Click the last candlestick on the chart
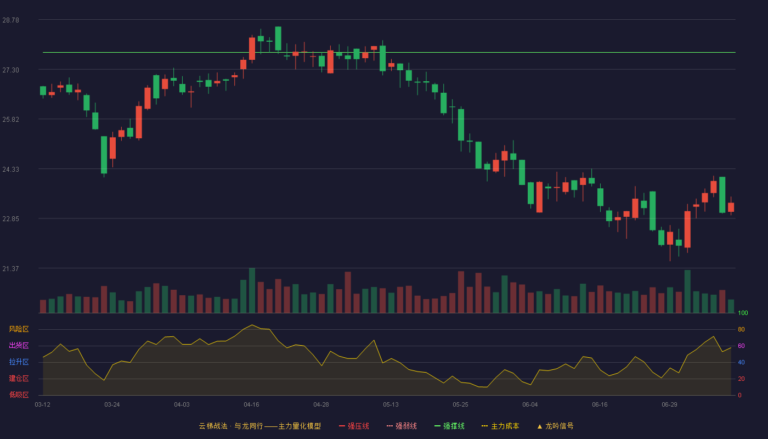Screen dimensions: 768x439 [731, 206]
